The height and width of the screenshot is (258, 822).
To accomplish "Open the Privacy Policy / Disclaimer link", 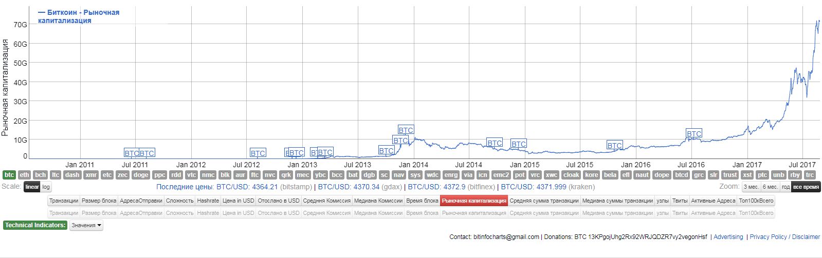I will (x=784, y=237).
